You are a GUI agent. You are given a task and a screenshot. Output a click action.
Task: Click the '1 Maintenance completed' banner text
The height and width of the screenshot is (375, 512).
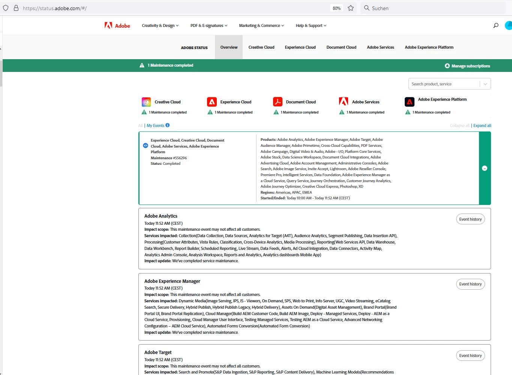click(x=170, y=65)
